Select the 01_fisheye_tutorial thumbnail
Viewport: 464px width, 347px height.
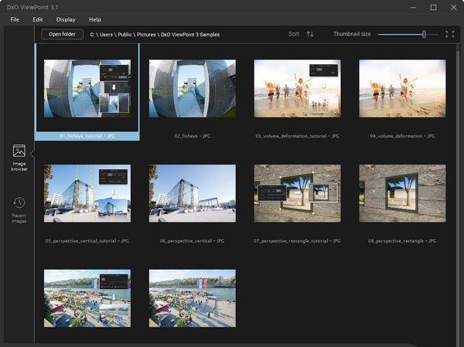coord(87,88)
